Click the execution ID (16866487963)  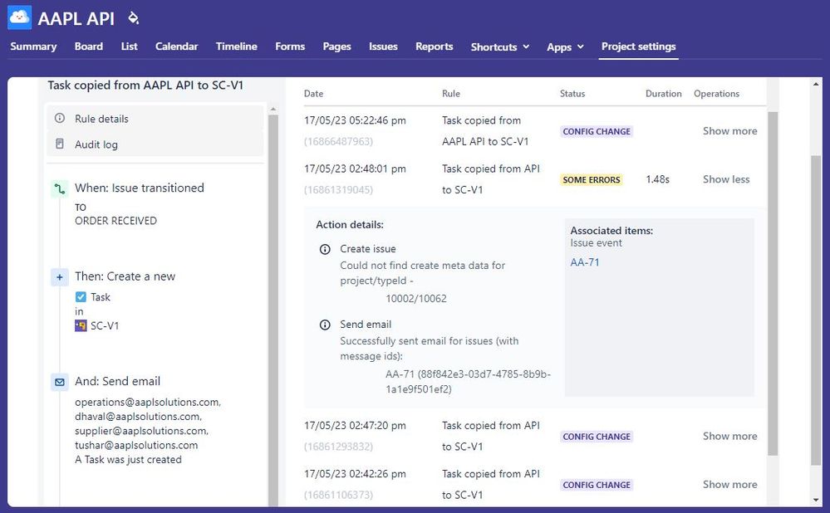coord(338,141)
